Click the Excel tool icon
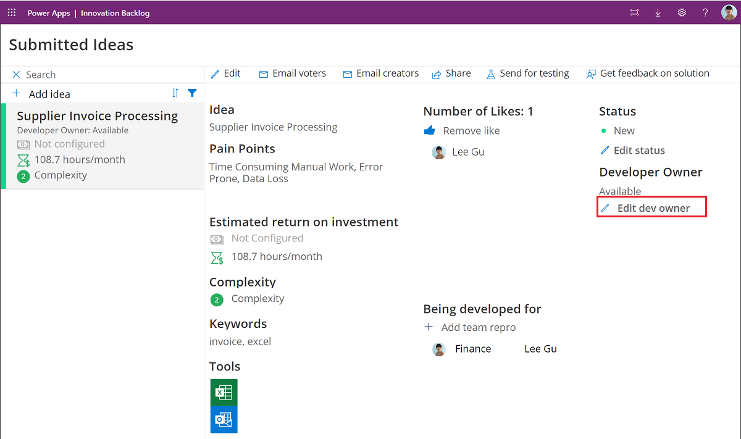 click(224, 392)
